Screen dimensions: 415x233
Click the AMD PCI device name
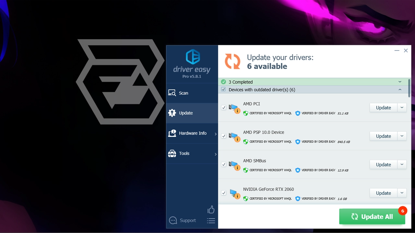pyautogui.click(x=252, y=104)
